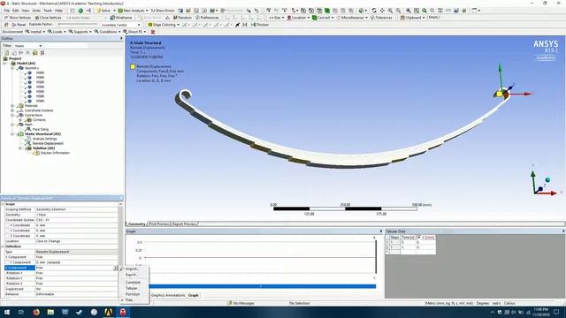
Task: Open the Edge Coloring dropdown
Action: pyautogui.click(x=164, y=25)
